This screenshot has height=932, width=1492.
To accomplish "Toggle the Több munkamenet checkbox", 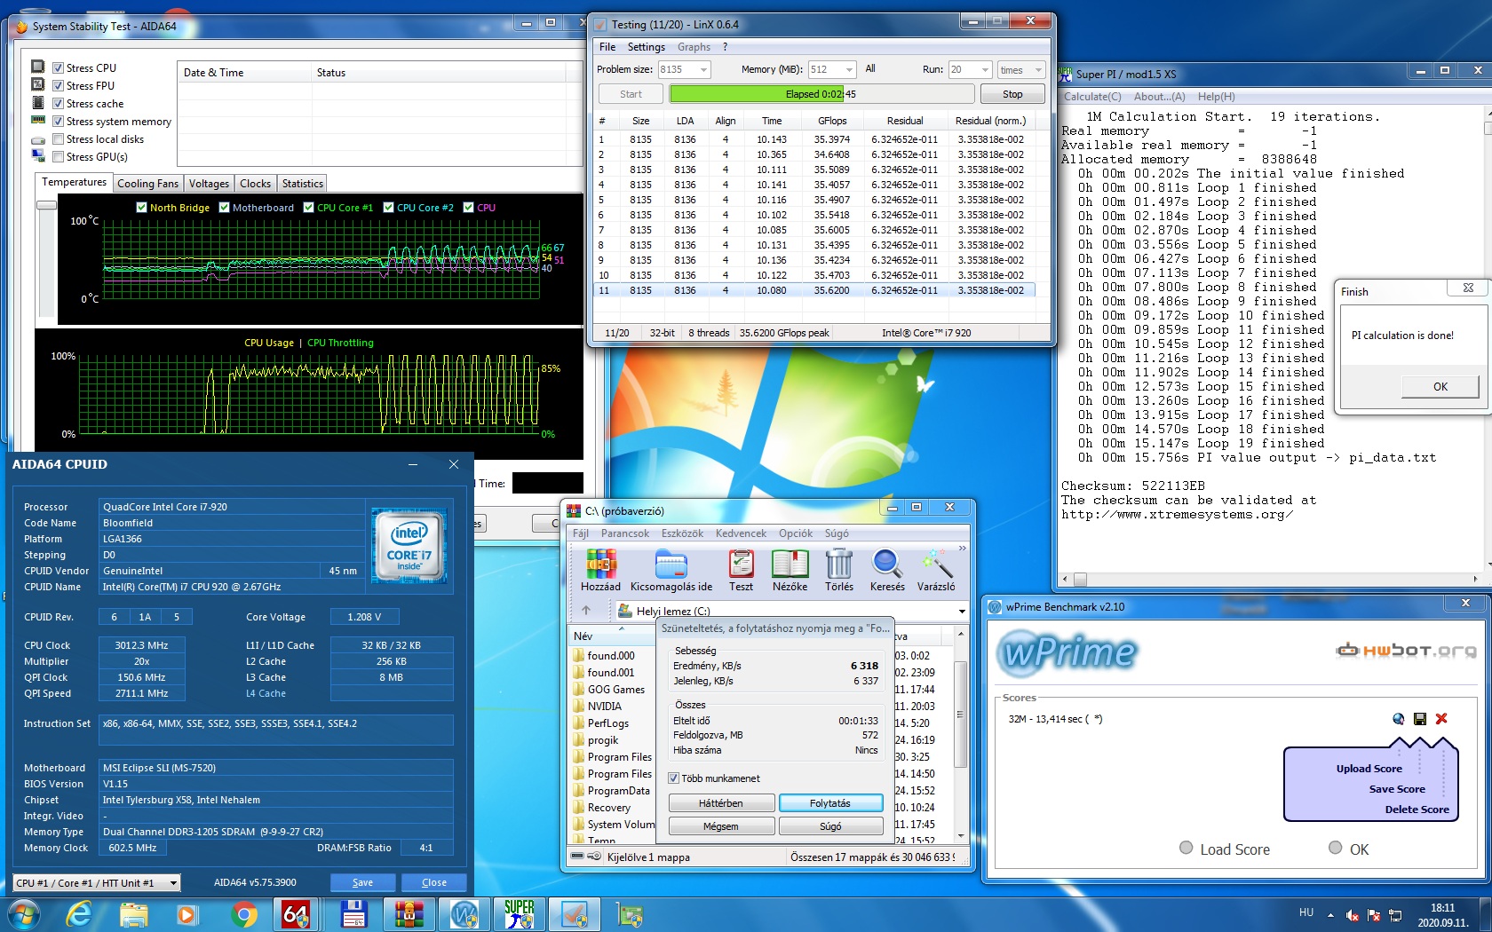I will 673,778.
